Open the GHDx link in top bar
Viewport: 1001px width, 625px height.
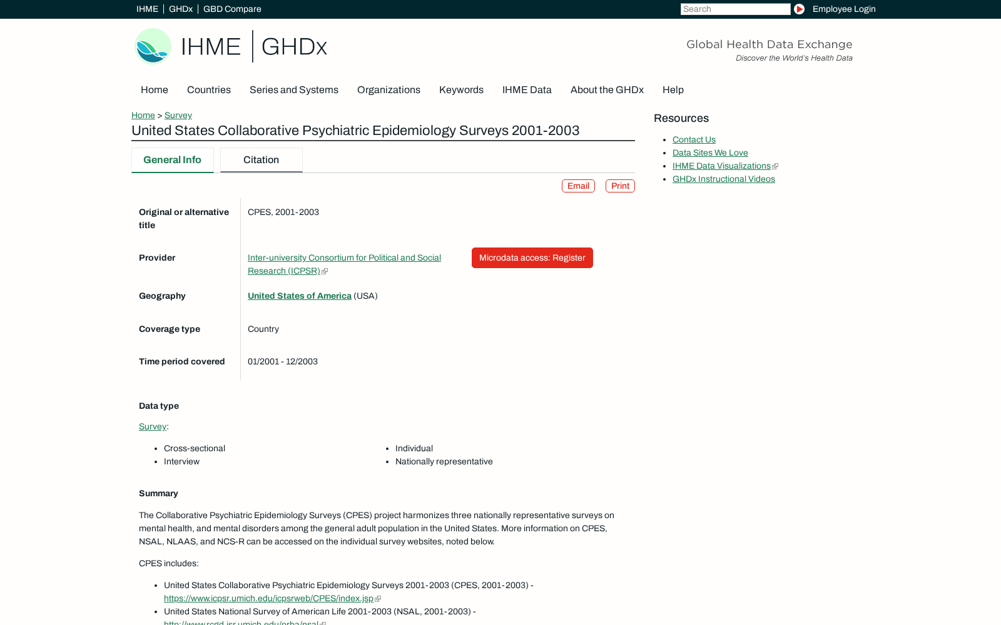point(181,9)
